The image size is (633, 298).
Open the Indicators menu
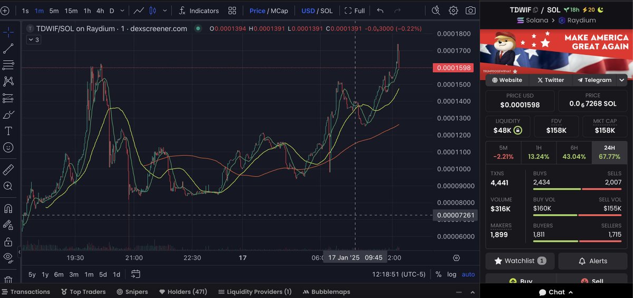199,11
